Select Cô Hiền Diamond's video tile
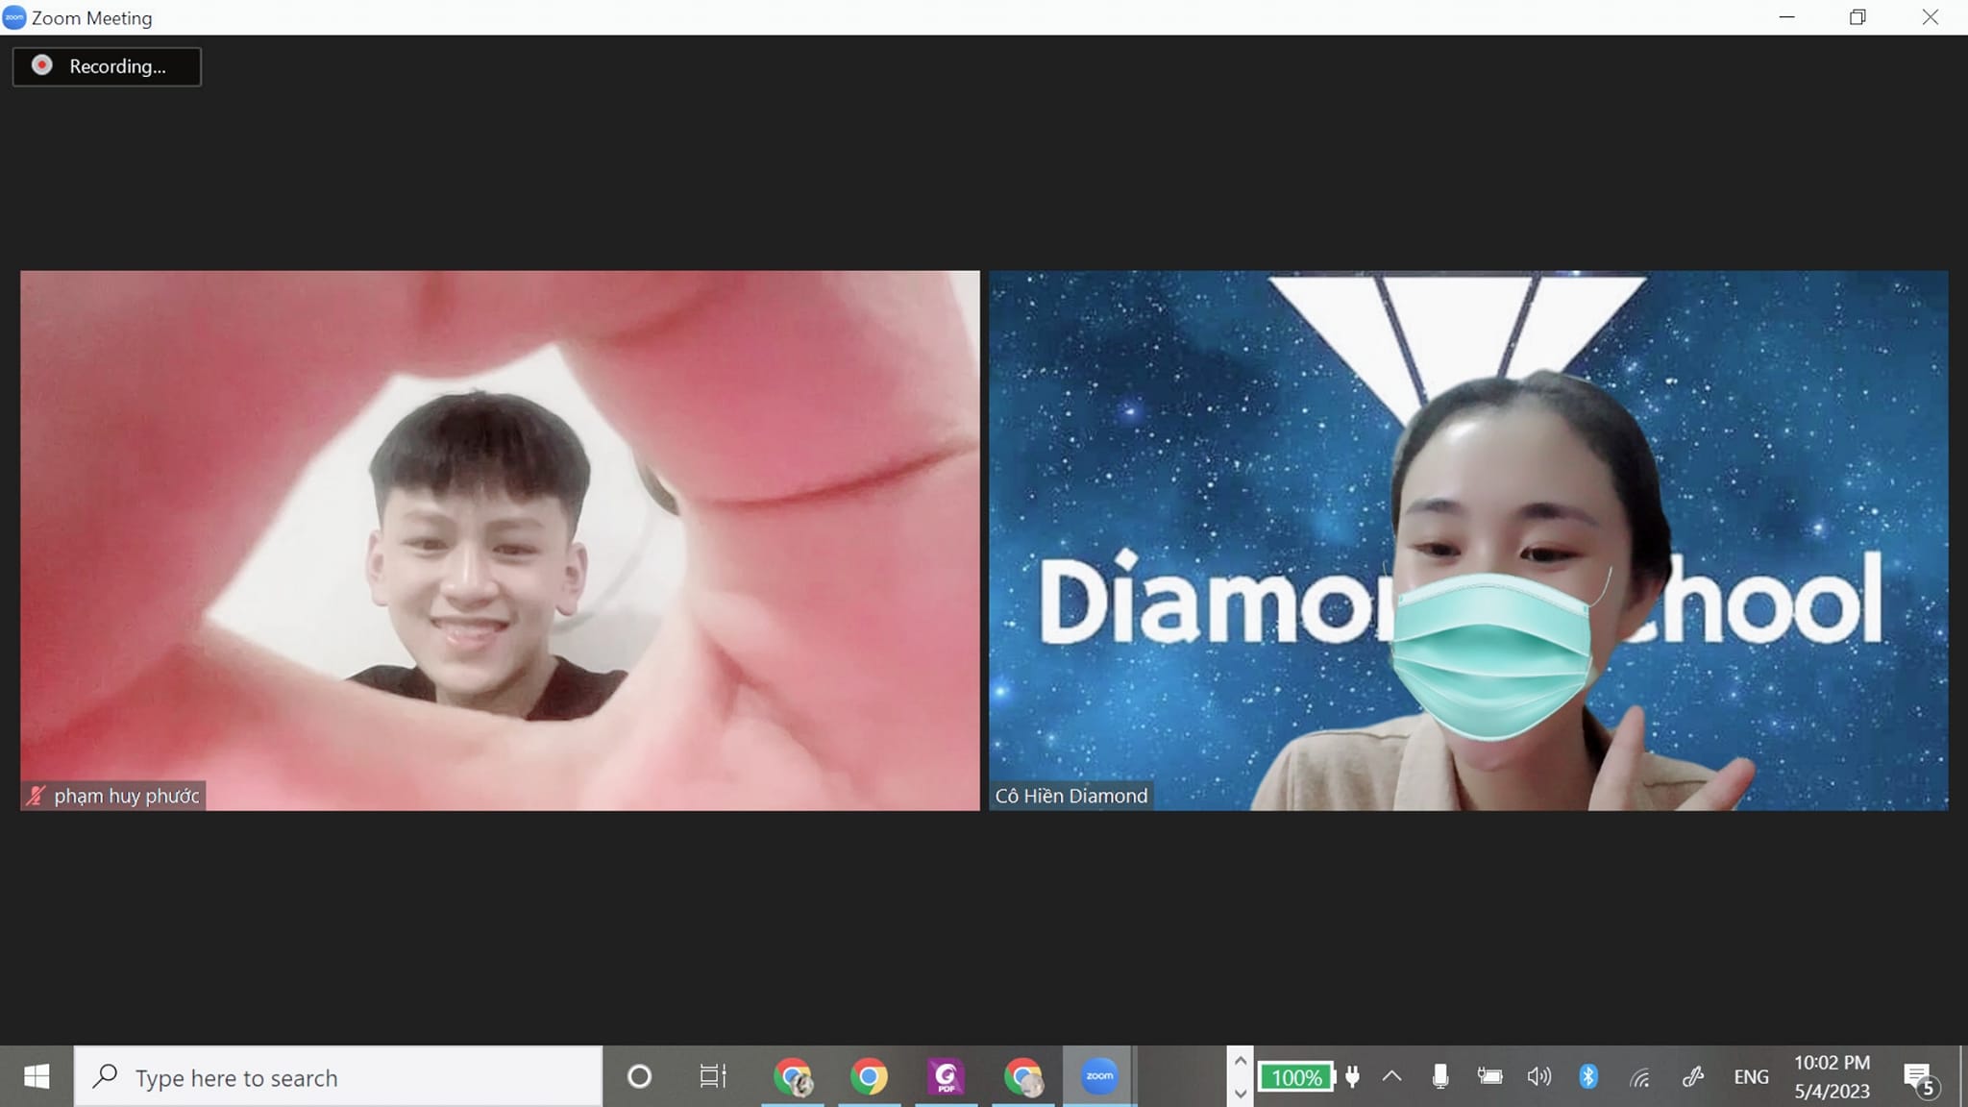The width and height of the screenshot is (1968, 1107). pos(1468,540)
